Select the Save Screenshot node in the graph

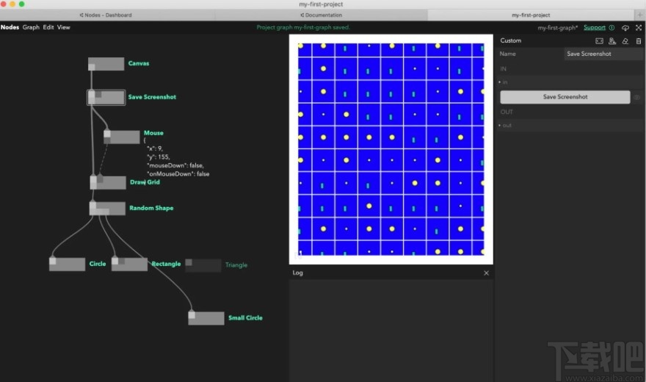(106, 98)
